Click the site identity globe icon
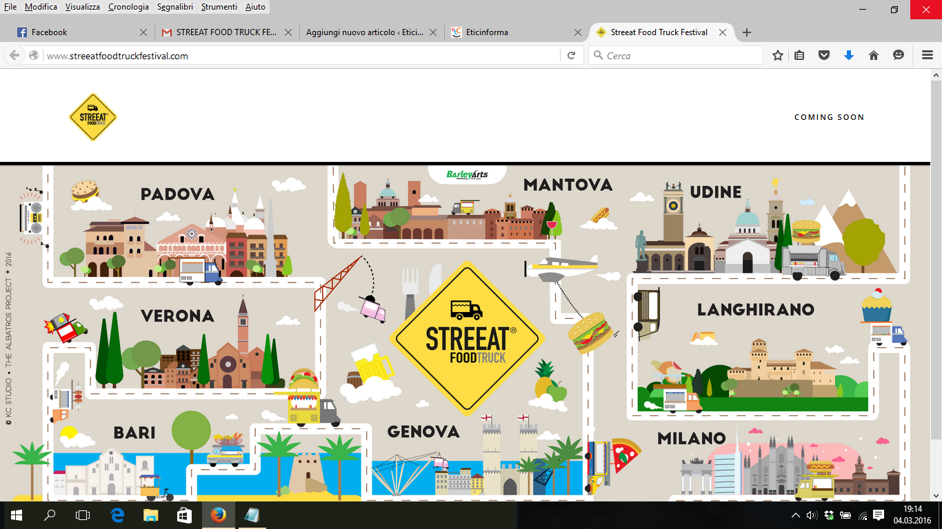 (x=34, y=56)
